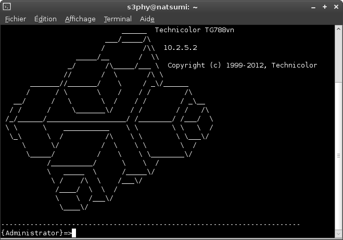Click the Copyright (c) 1999-2012 line
Image resolution: width=343 pixels, height=240 pixels.
pyautogui.click(x=243, y=65)
